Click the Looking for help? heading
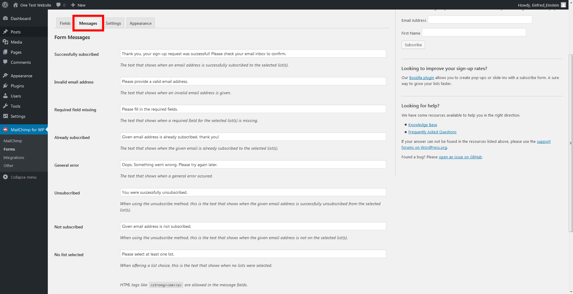Image resolution: width=573 pixels, height=294 pixels. (x=420, y=106)
